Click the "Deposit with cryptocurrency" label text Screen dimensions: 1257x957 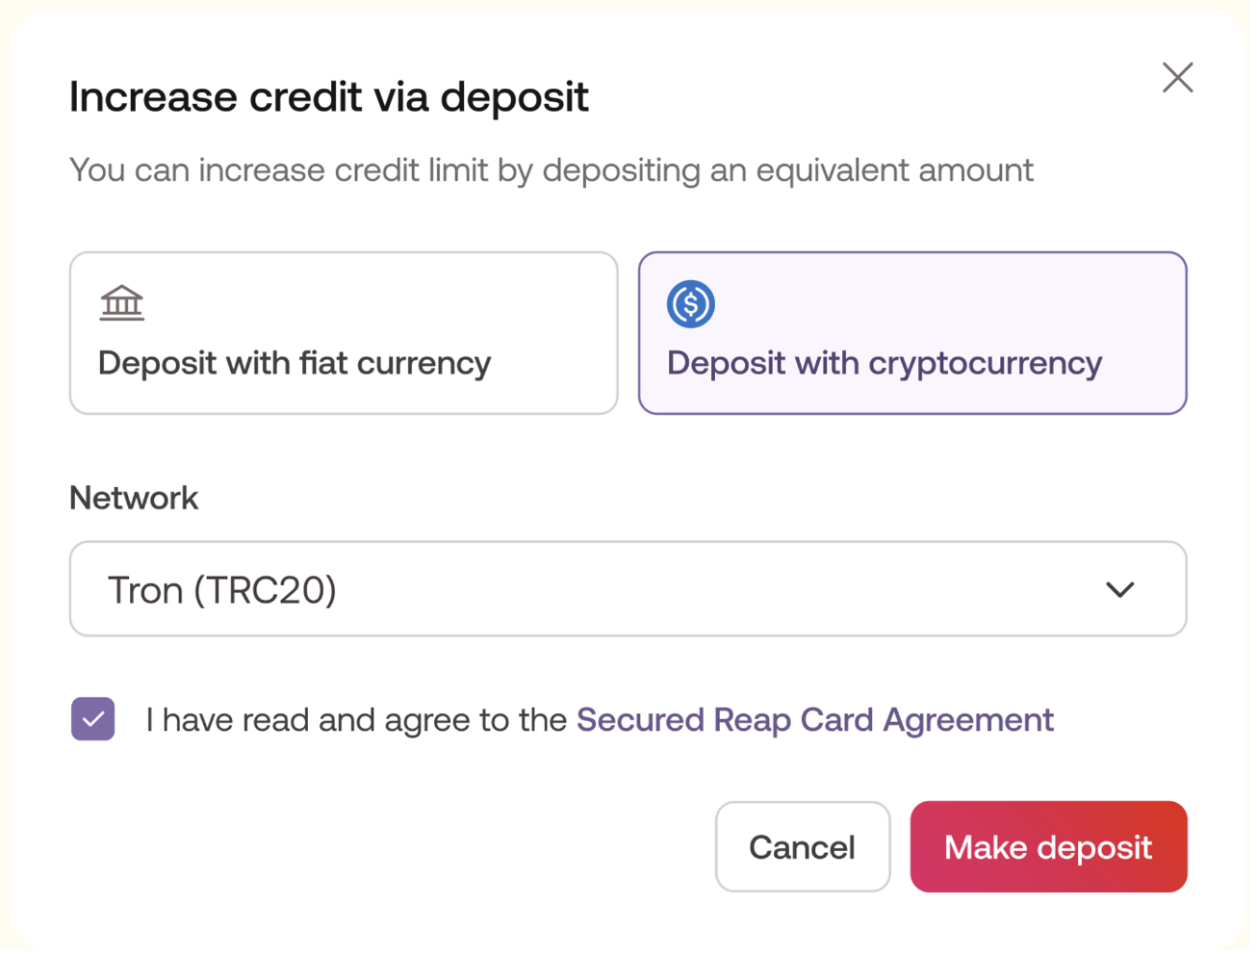tap(885, 363)
